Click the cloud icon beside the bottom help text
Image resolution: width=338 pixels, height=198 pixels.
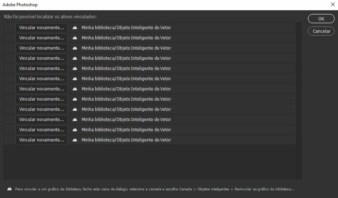click(x=9, y=189)
